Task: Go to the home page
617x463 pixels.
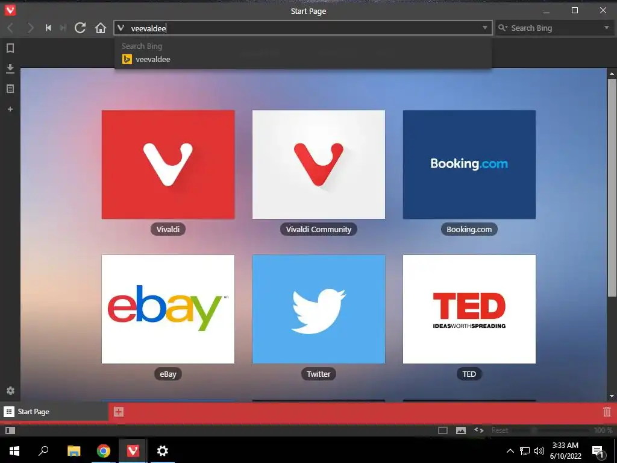Action: coord(101,28)
